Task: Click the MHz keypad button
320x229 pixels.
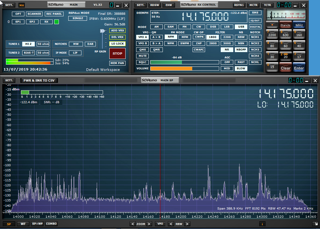Action: pyautogui.click(x=299, y=24)
